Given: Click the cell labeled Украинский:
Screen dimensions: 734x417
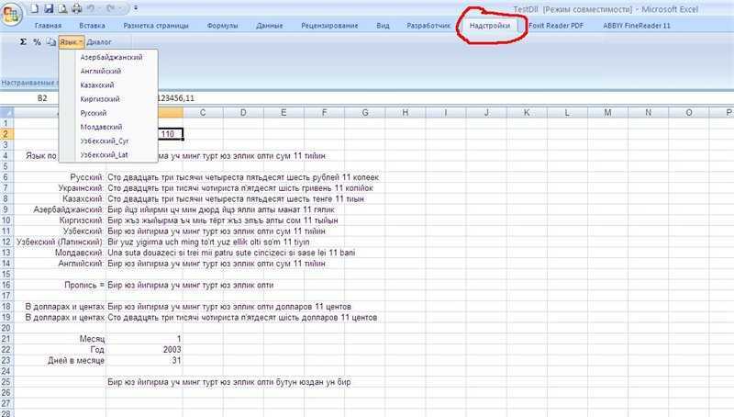Looking at the screenshot, I should click(81, 188).
